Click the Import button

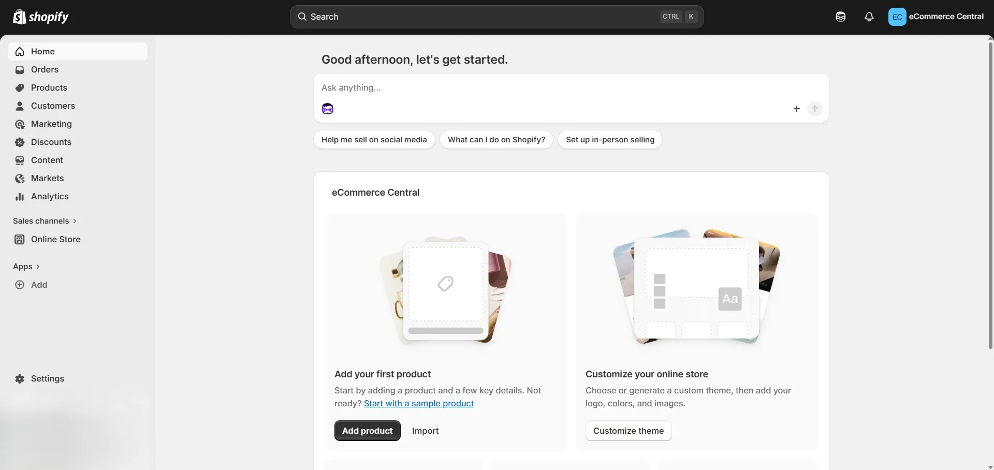click(426, 431)
